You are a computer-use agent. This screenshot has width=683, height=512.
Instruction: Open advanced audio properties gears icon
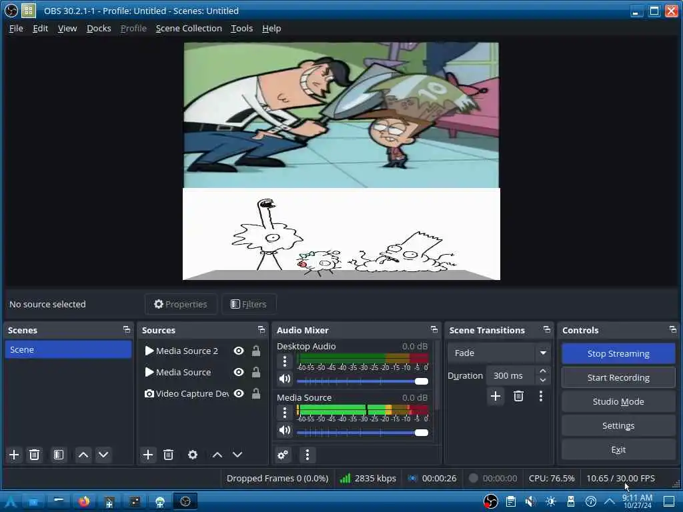[x=283, y=455]
